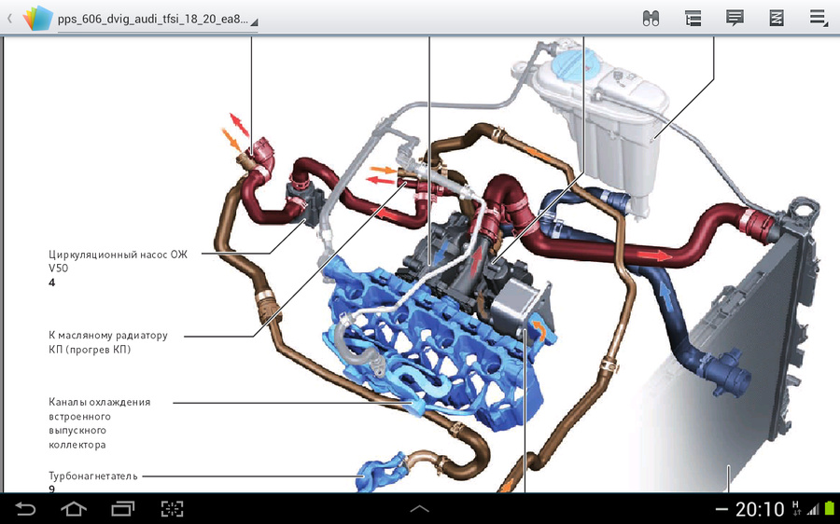Open the recent apps button

click(122, 508)
